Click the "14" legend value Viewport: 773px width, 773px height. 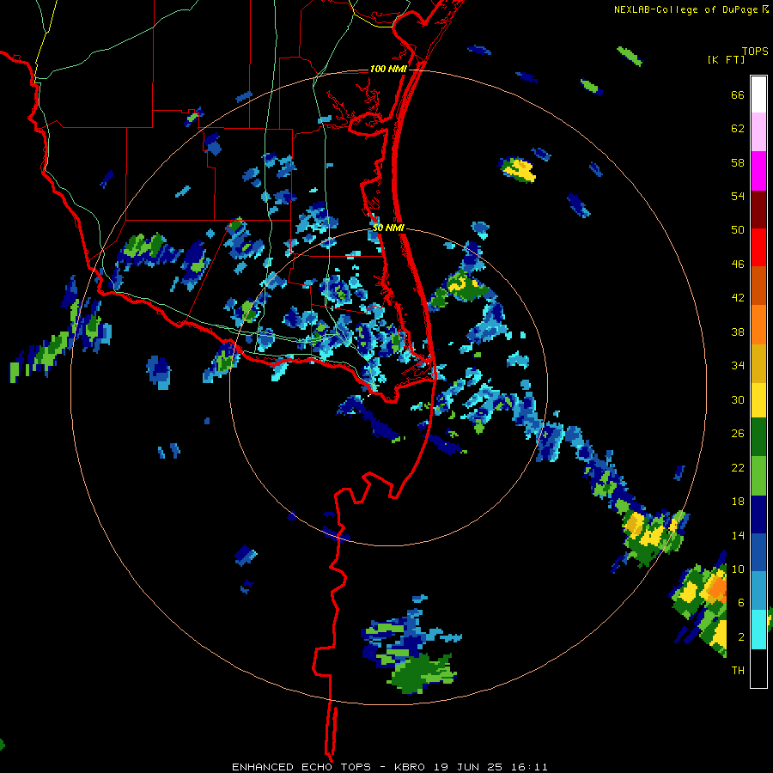(x=738, y=535)
